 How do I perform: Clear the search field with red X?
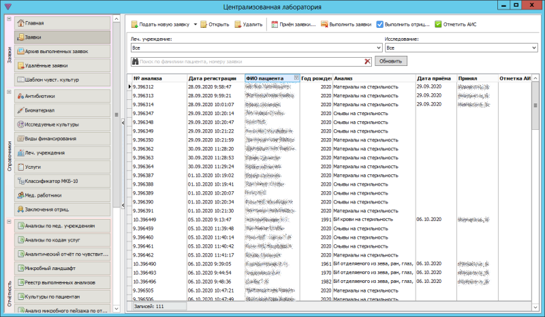368,61
